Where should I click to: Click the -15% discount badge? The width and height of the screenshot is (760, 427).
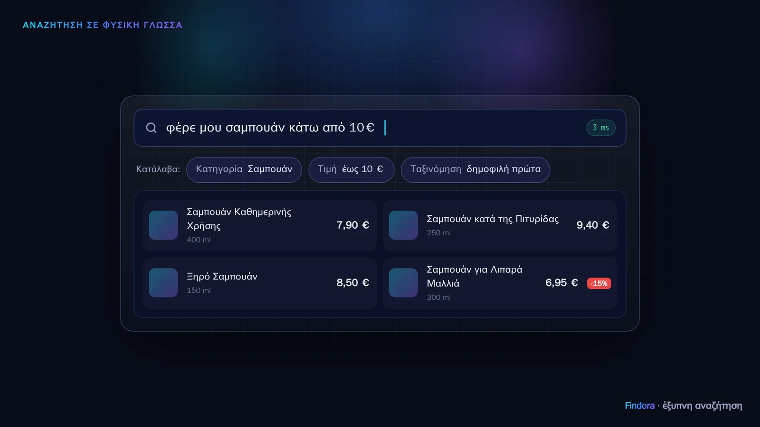tap(599, 283)
